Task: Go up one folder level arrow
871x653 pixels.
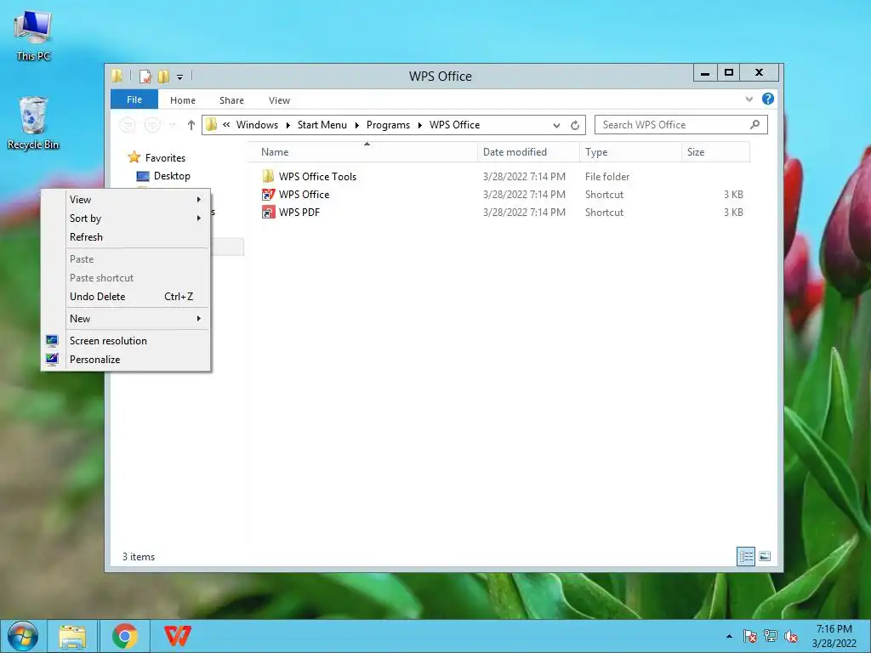Action: click(191, 125)
